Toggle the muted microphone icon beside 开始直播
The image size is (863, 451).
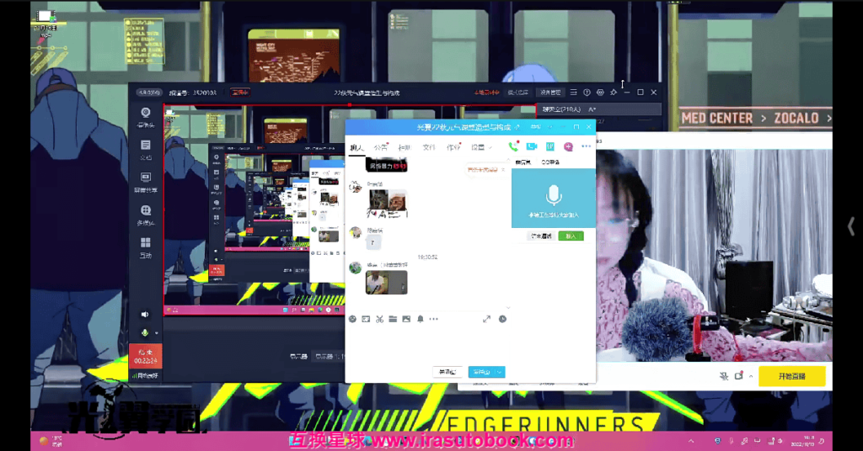point(724,376)
